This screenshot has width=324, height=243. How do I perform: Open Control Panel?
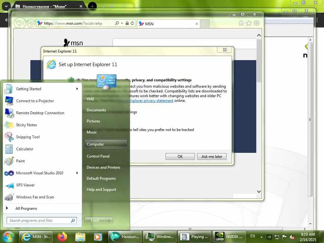coord(98,156)
